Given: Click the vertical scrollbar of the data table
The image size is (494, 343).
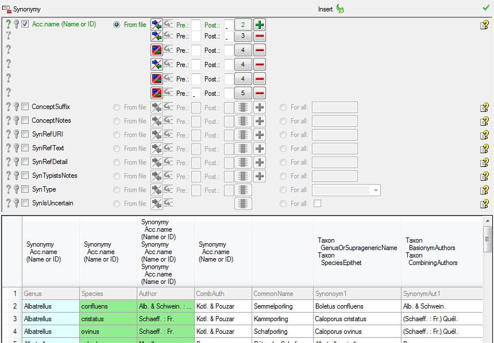Looking at the screenshot, I should pyautogui.click(x=488, y=275).
